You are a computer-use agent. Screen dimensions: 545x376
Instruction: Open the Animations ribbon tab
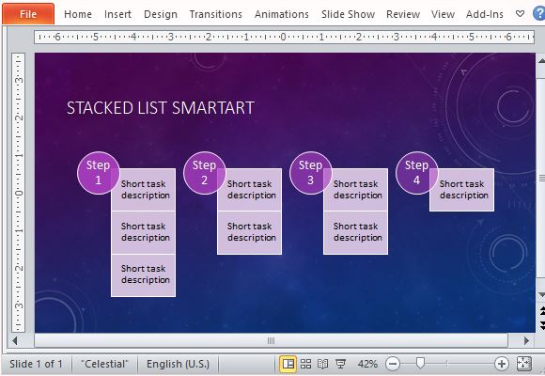click(x=282, y=14)
